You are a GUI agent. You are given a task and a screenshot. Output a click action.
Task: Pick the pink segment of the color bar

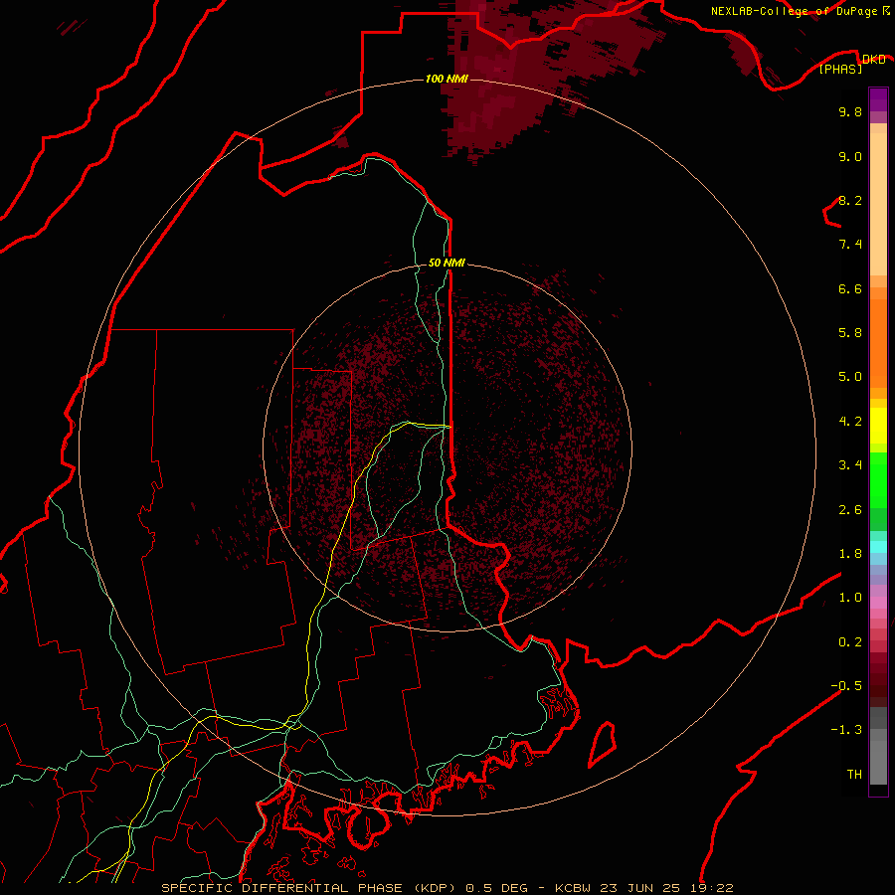(878, 603)
